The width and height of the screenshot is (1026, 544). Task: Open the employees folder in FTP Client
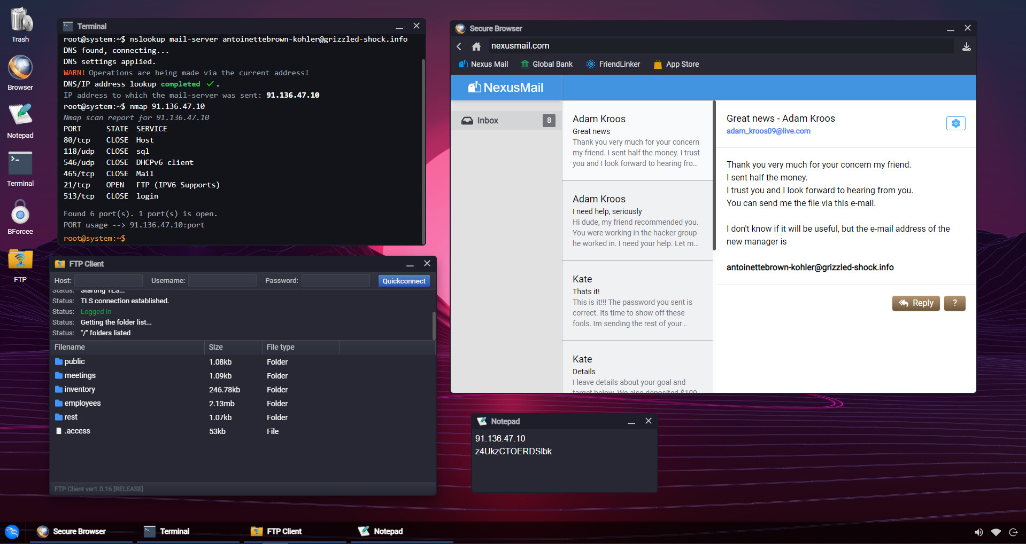(x=82, y=403)
